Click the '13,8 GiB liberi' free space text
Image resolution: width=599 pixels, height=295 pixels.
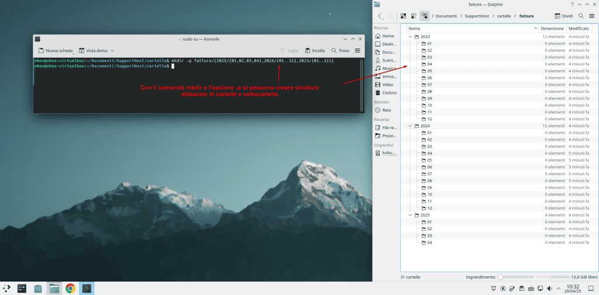click(x=583, y=277)
